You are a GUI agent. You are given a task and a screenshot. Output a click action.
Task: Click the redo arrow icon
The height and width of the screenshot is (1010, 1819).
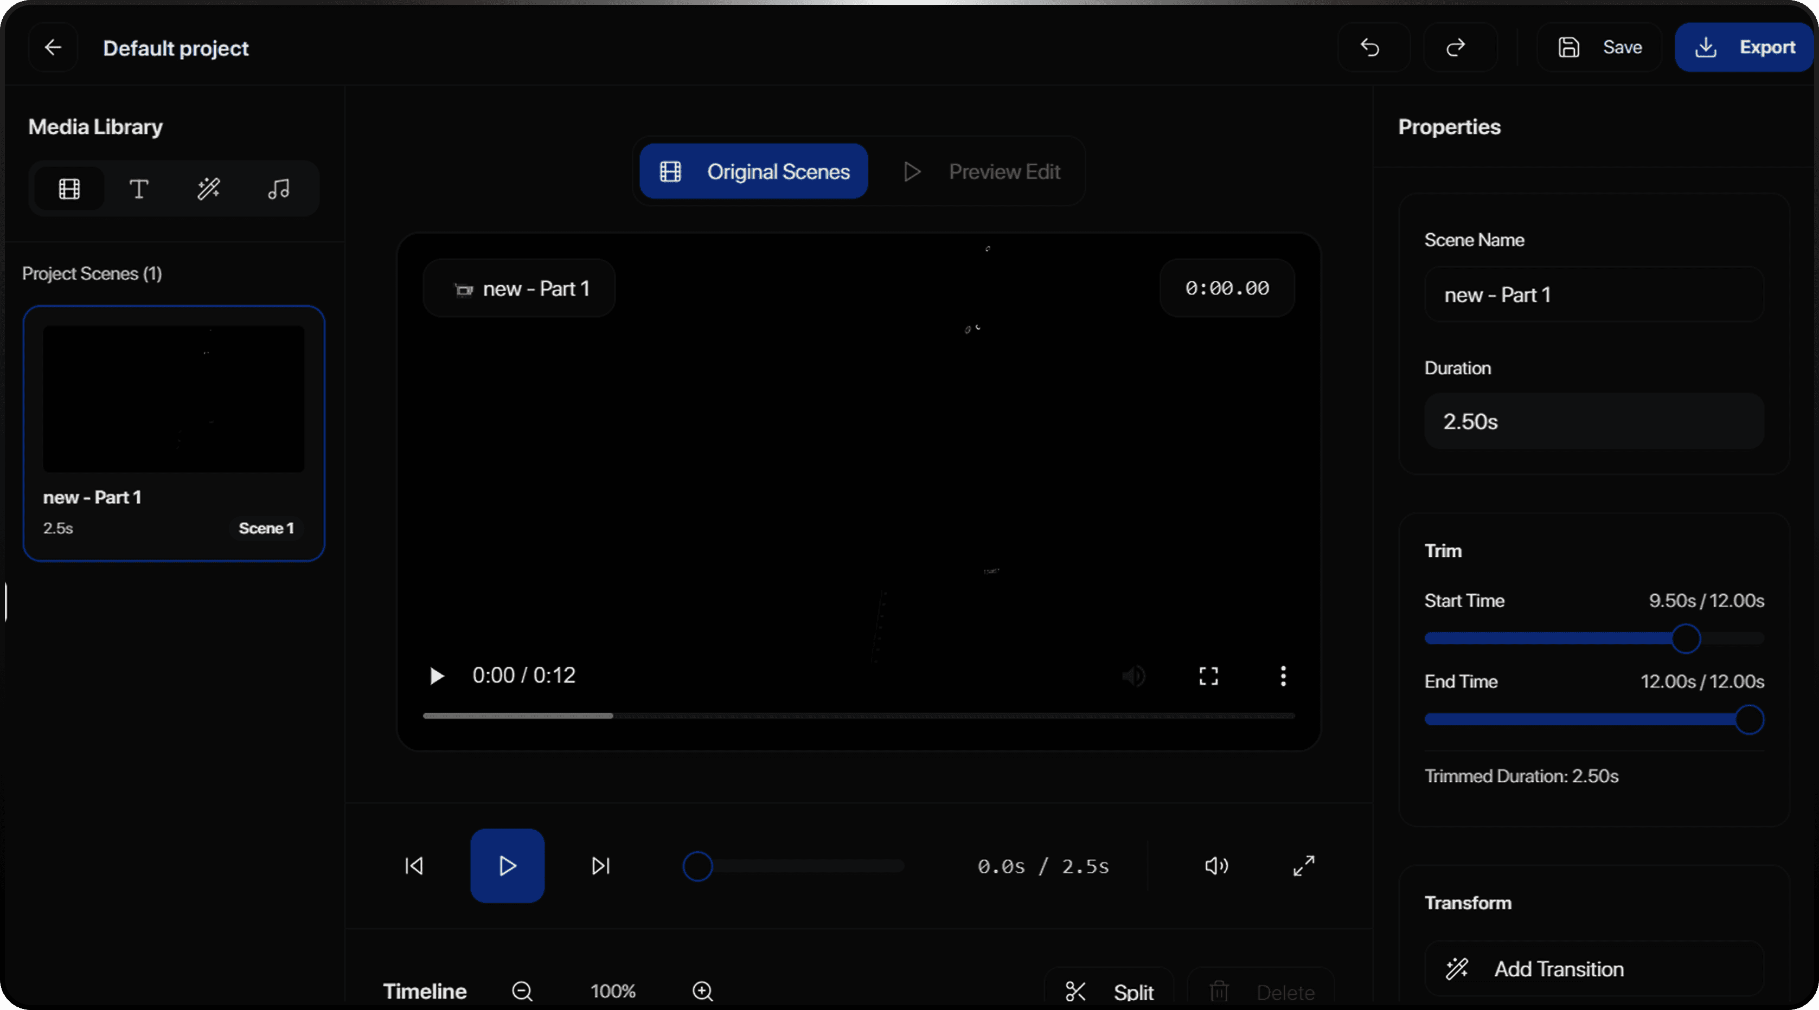coord(1456,47)
